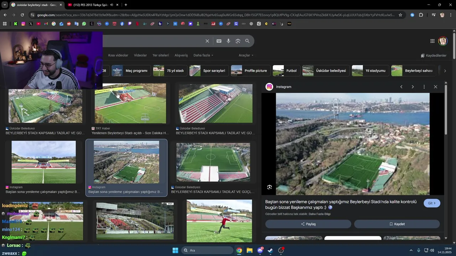
Task: Select the Futbol filter chip
Action: (286, 71)
